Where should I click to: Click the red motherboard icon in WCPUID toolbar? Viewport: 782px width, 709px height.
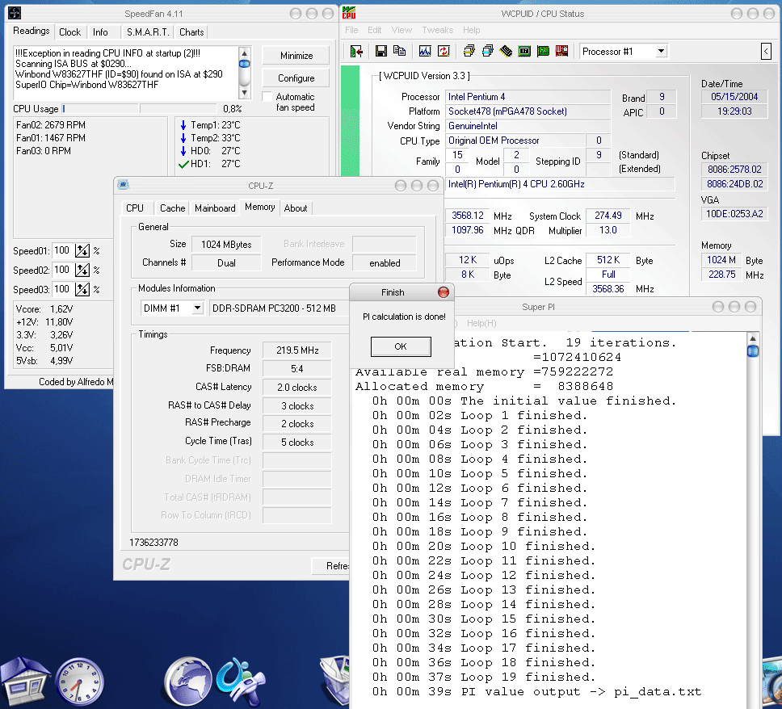(561, 51)
